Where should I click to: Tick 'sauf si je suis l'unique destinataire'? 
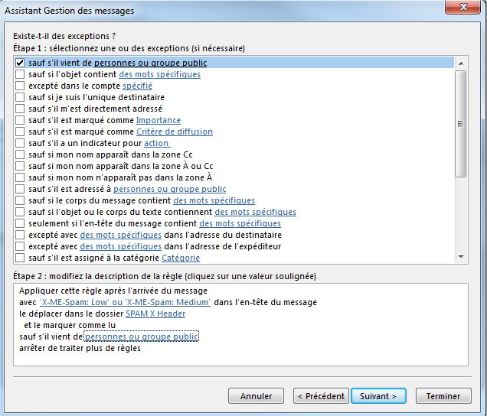click(x=20, y=98)
